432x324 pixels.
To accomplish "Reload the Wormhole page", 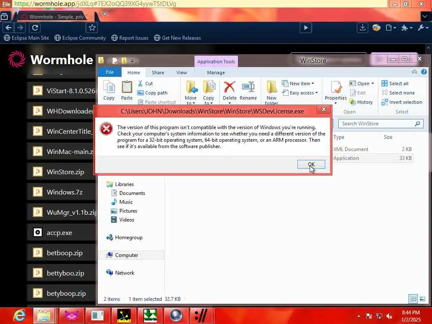I will [35, 27].
